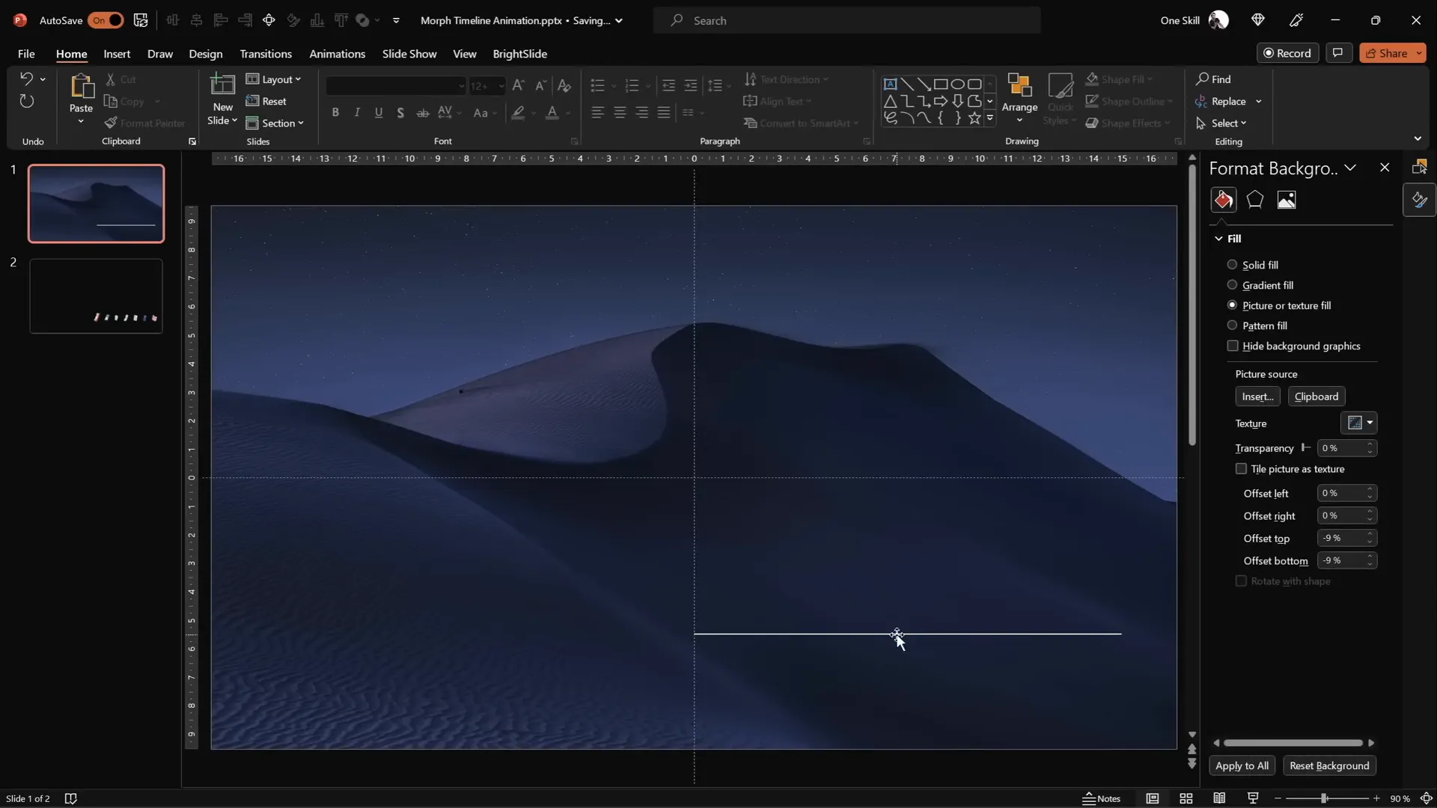
Task: Open the BrightSlide tab
Action: [x=521, y=53]
